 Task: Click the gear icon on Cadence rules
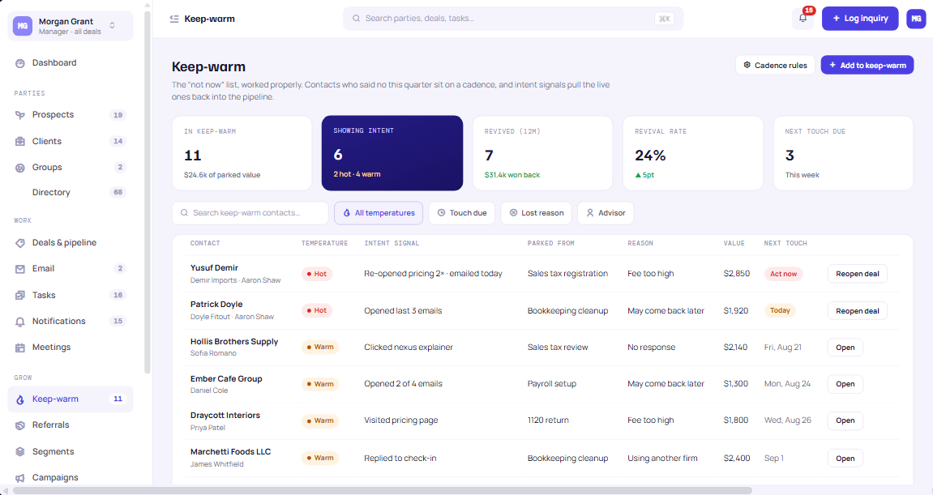pyautogui.click(x=747, y=65)
